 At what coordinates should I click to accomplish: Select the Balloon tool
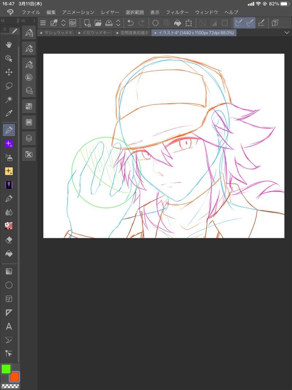coord(9,340)
